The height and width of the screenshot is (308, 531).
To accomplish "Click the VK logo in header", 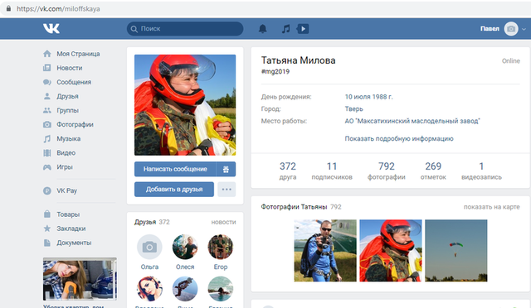I will click(x=51, y=28).
